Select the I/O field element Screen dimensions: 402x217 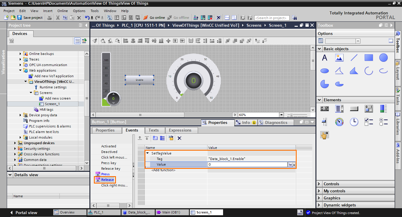click(325, 109)
